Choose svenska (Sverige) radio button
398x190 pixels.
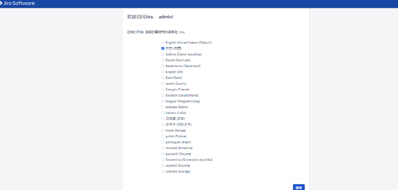tap(163, 171)
